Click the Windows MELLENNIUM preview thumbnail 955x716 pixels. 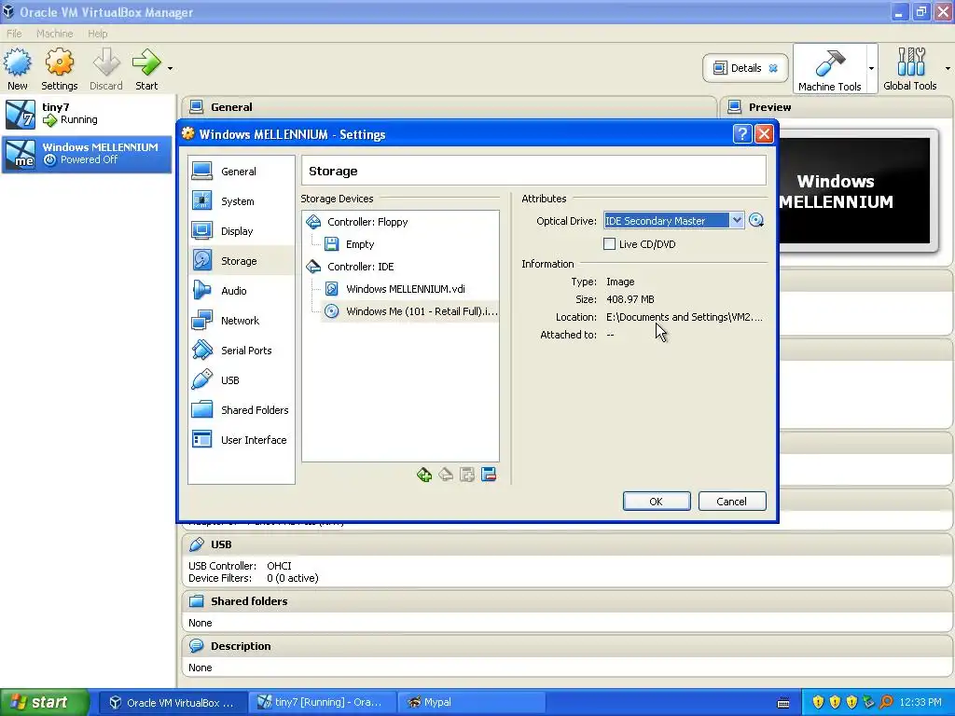pyautogui.click(x=854, y=190)
